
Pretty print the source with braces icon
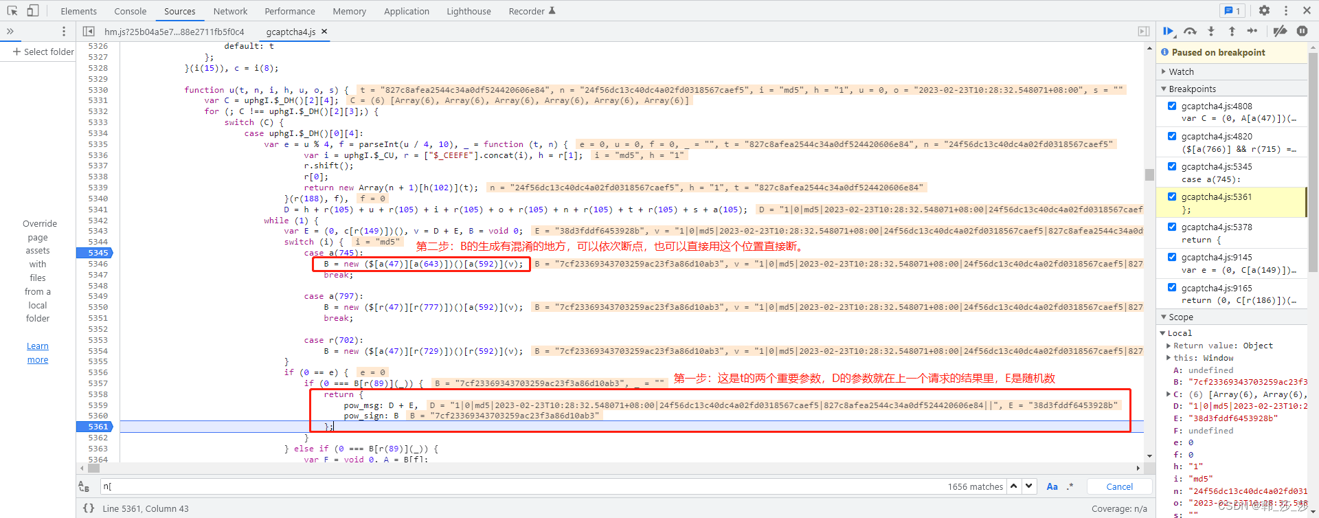tap(89, 508)
